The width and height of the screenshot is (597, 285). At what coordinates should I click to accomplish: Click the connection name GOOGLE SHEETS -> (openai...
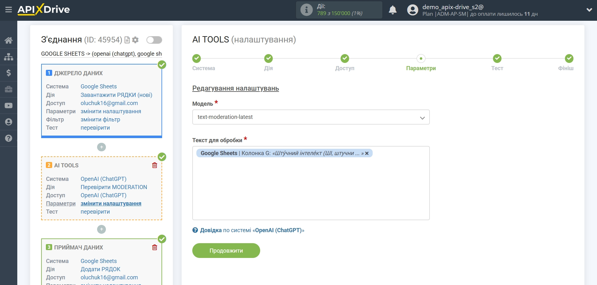pyautogui.click(x=101, y=54)
